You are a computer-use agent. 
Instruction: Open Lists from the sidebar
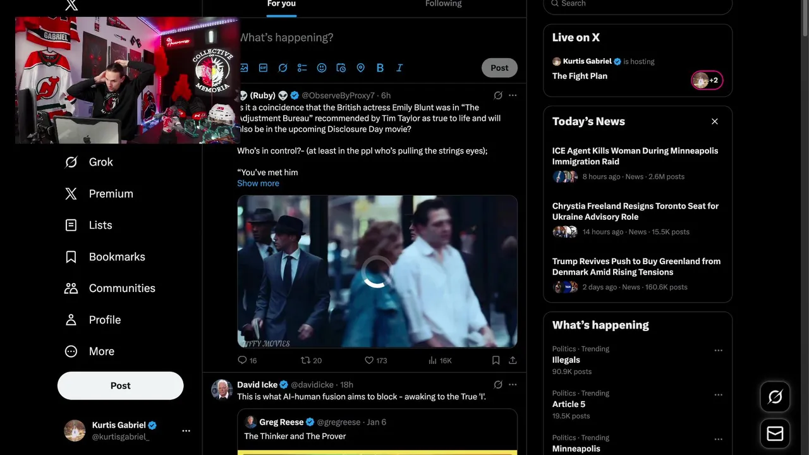coord(88,225)
